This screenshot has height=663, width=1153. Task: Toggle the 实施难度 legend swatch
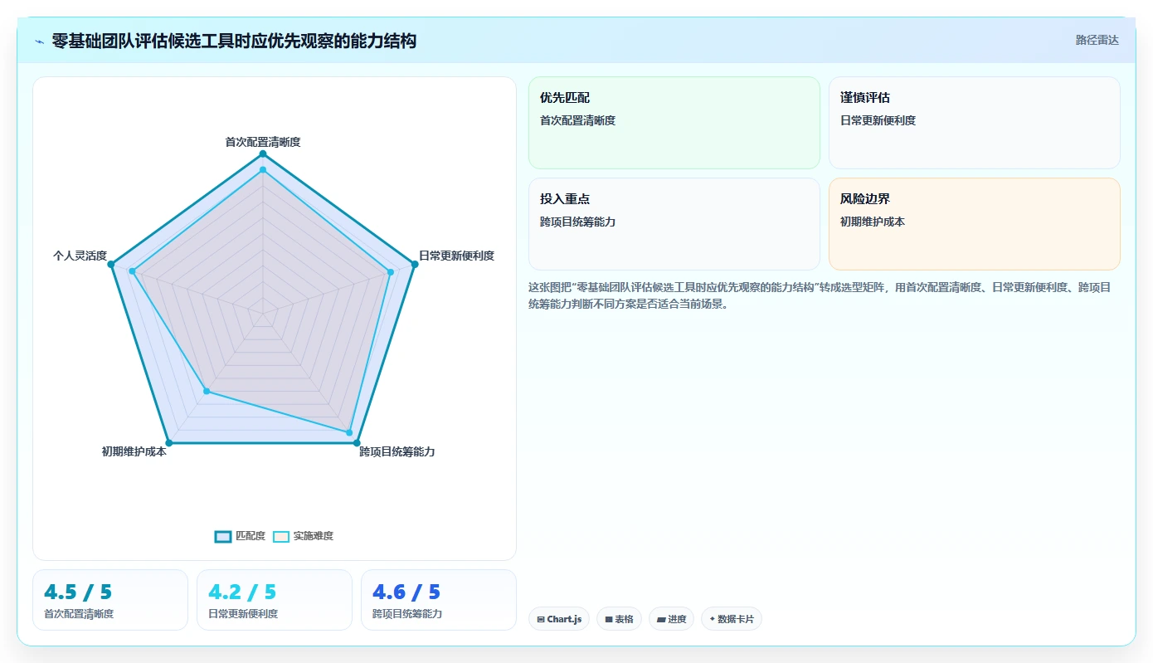[281, 536]
